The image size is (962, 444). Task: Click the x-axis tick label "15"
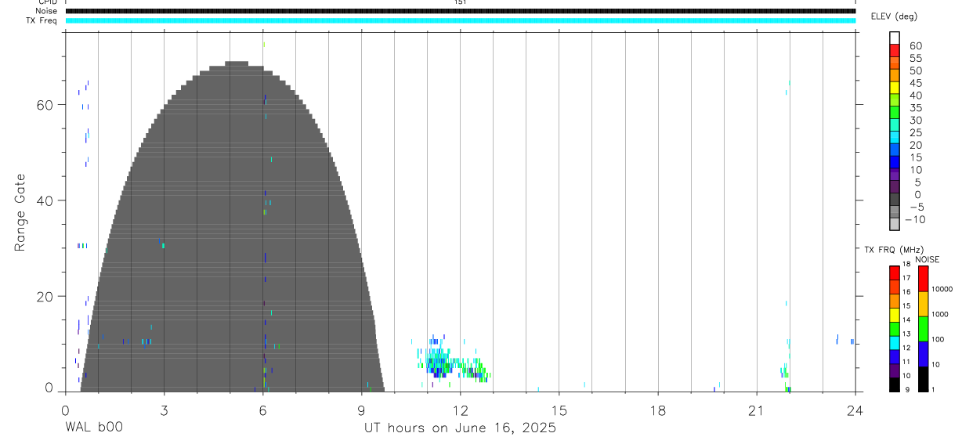(559, 410)
